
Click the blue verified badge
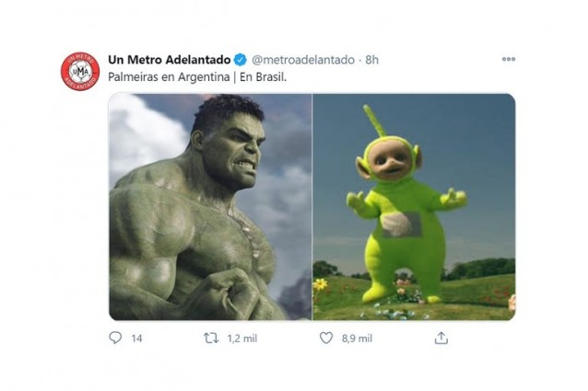coord(241,60)
